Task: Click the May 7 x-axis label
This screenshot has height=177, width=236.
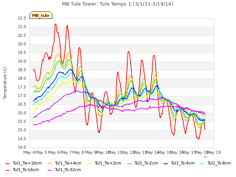Action: pyautogui.click(x=66, y=152)
